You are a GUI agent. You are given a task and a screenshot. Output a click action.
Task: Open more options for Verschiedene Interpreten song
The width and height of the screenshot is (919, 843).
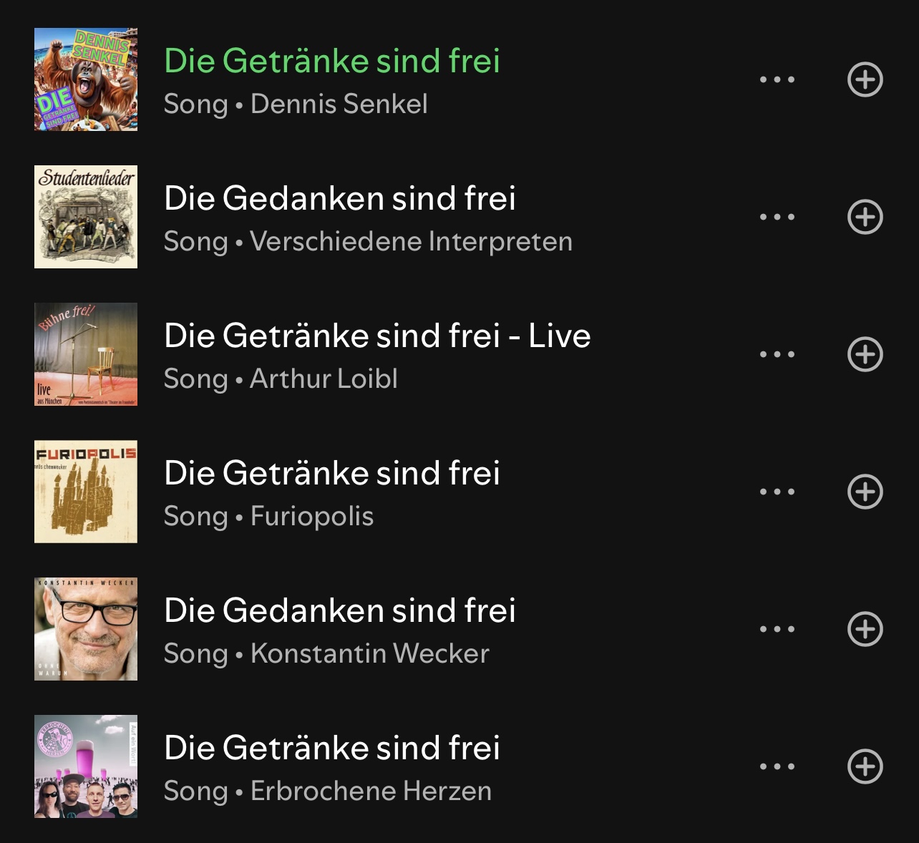tap(777, 217)
